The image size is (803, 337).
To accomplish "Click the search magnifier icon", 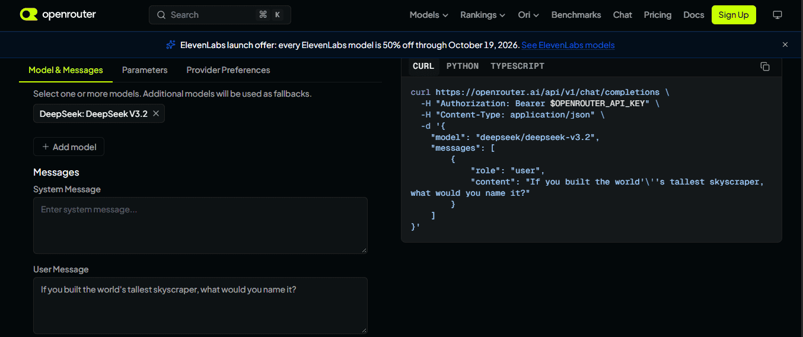I will 161,15.
